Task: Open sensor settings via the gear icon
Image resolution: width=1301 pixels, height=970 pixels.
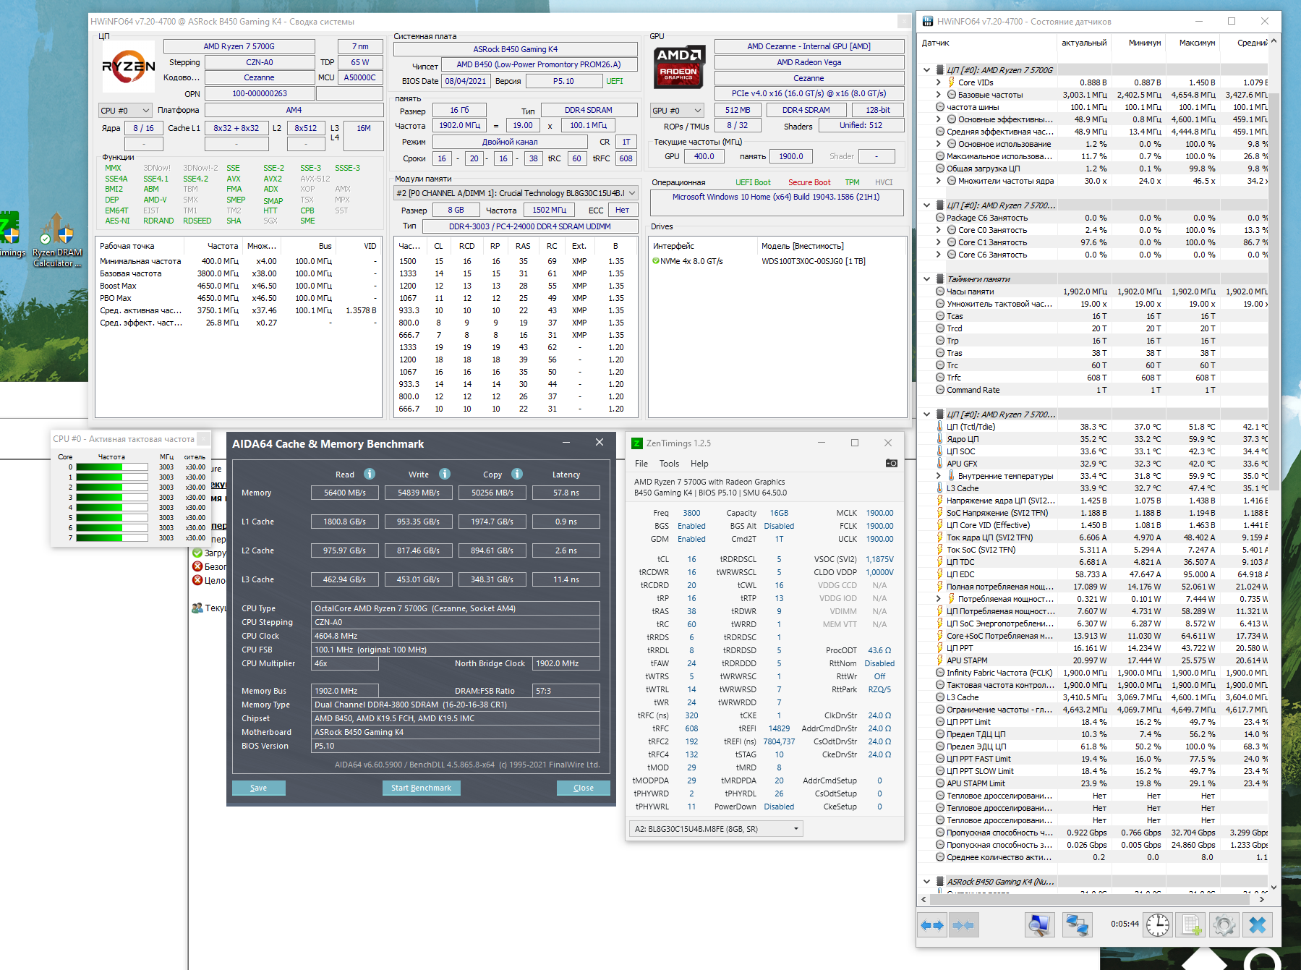Action: point(1224,924)
